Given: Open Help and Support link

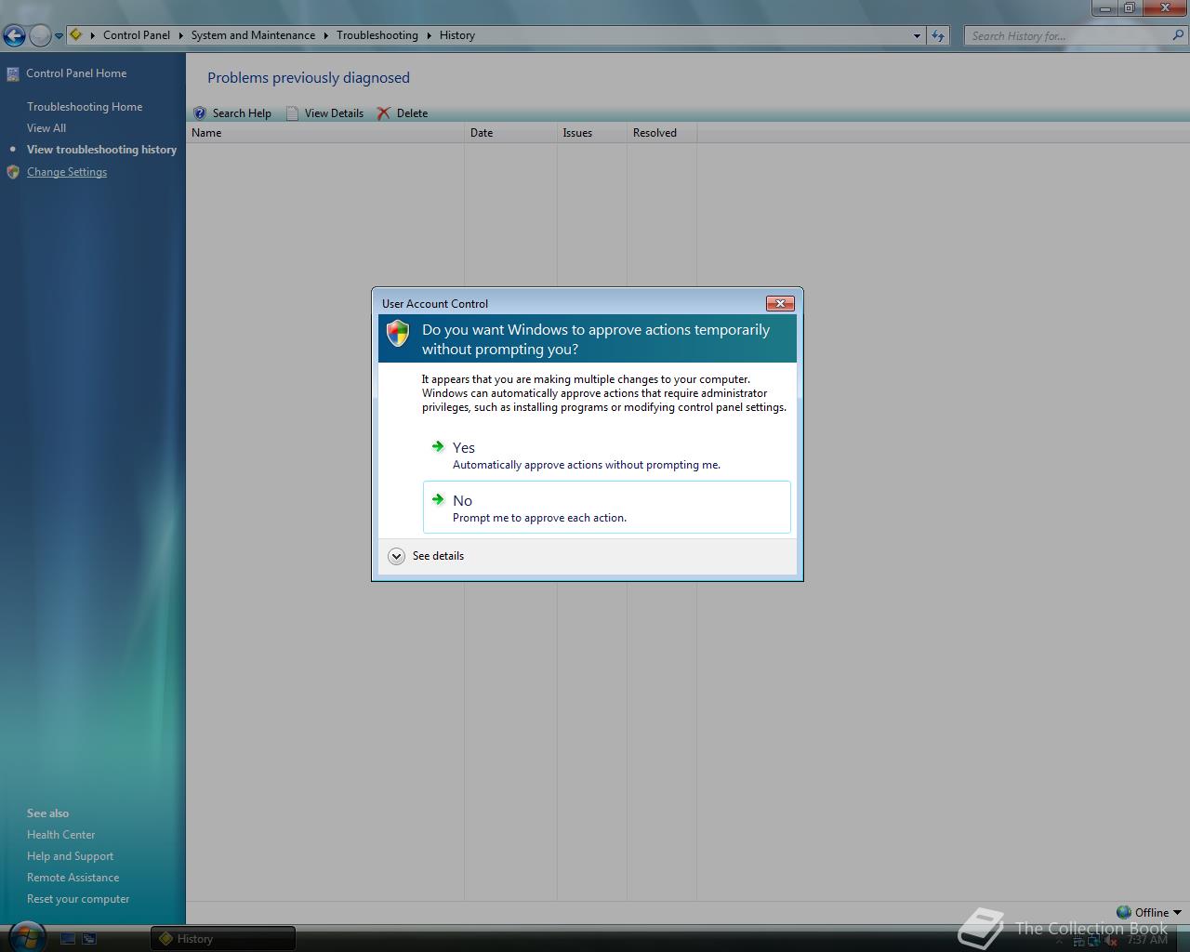Looking at the screenshot, I should pos(71,856).
